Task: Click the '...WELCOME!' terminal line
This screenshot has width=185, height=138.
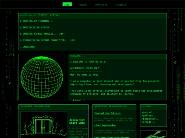Action: [x=28, y=47]
